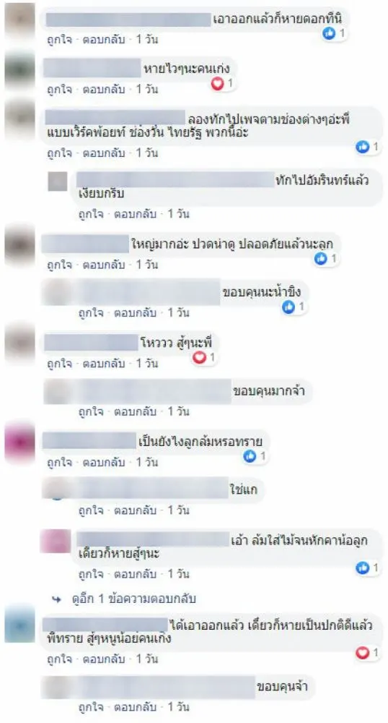The width and height of the screenshot is (388, 723).
Task: Open like reaction count on 'ลองทักไปเพจตามช่องต่างๆ' comment
Action: (x=369, y=147)
